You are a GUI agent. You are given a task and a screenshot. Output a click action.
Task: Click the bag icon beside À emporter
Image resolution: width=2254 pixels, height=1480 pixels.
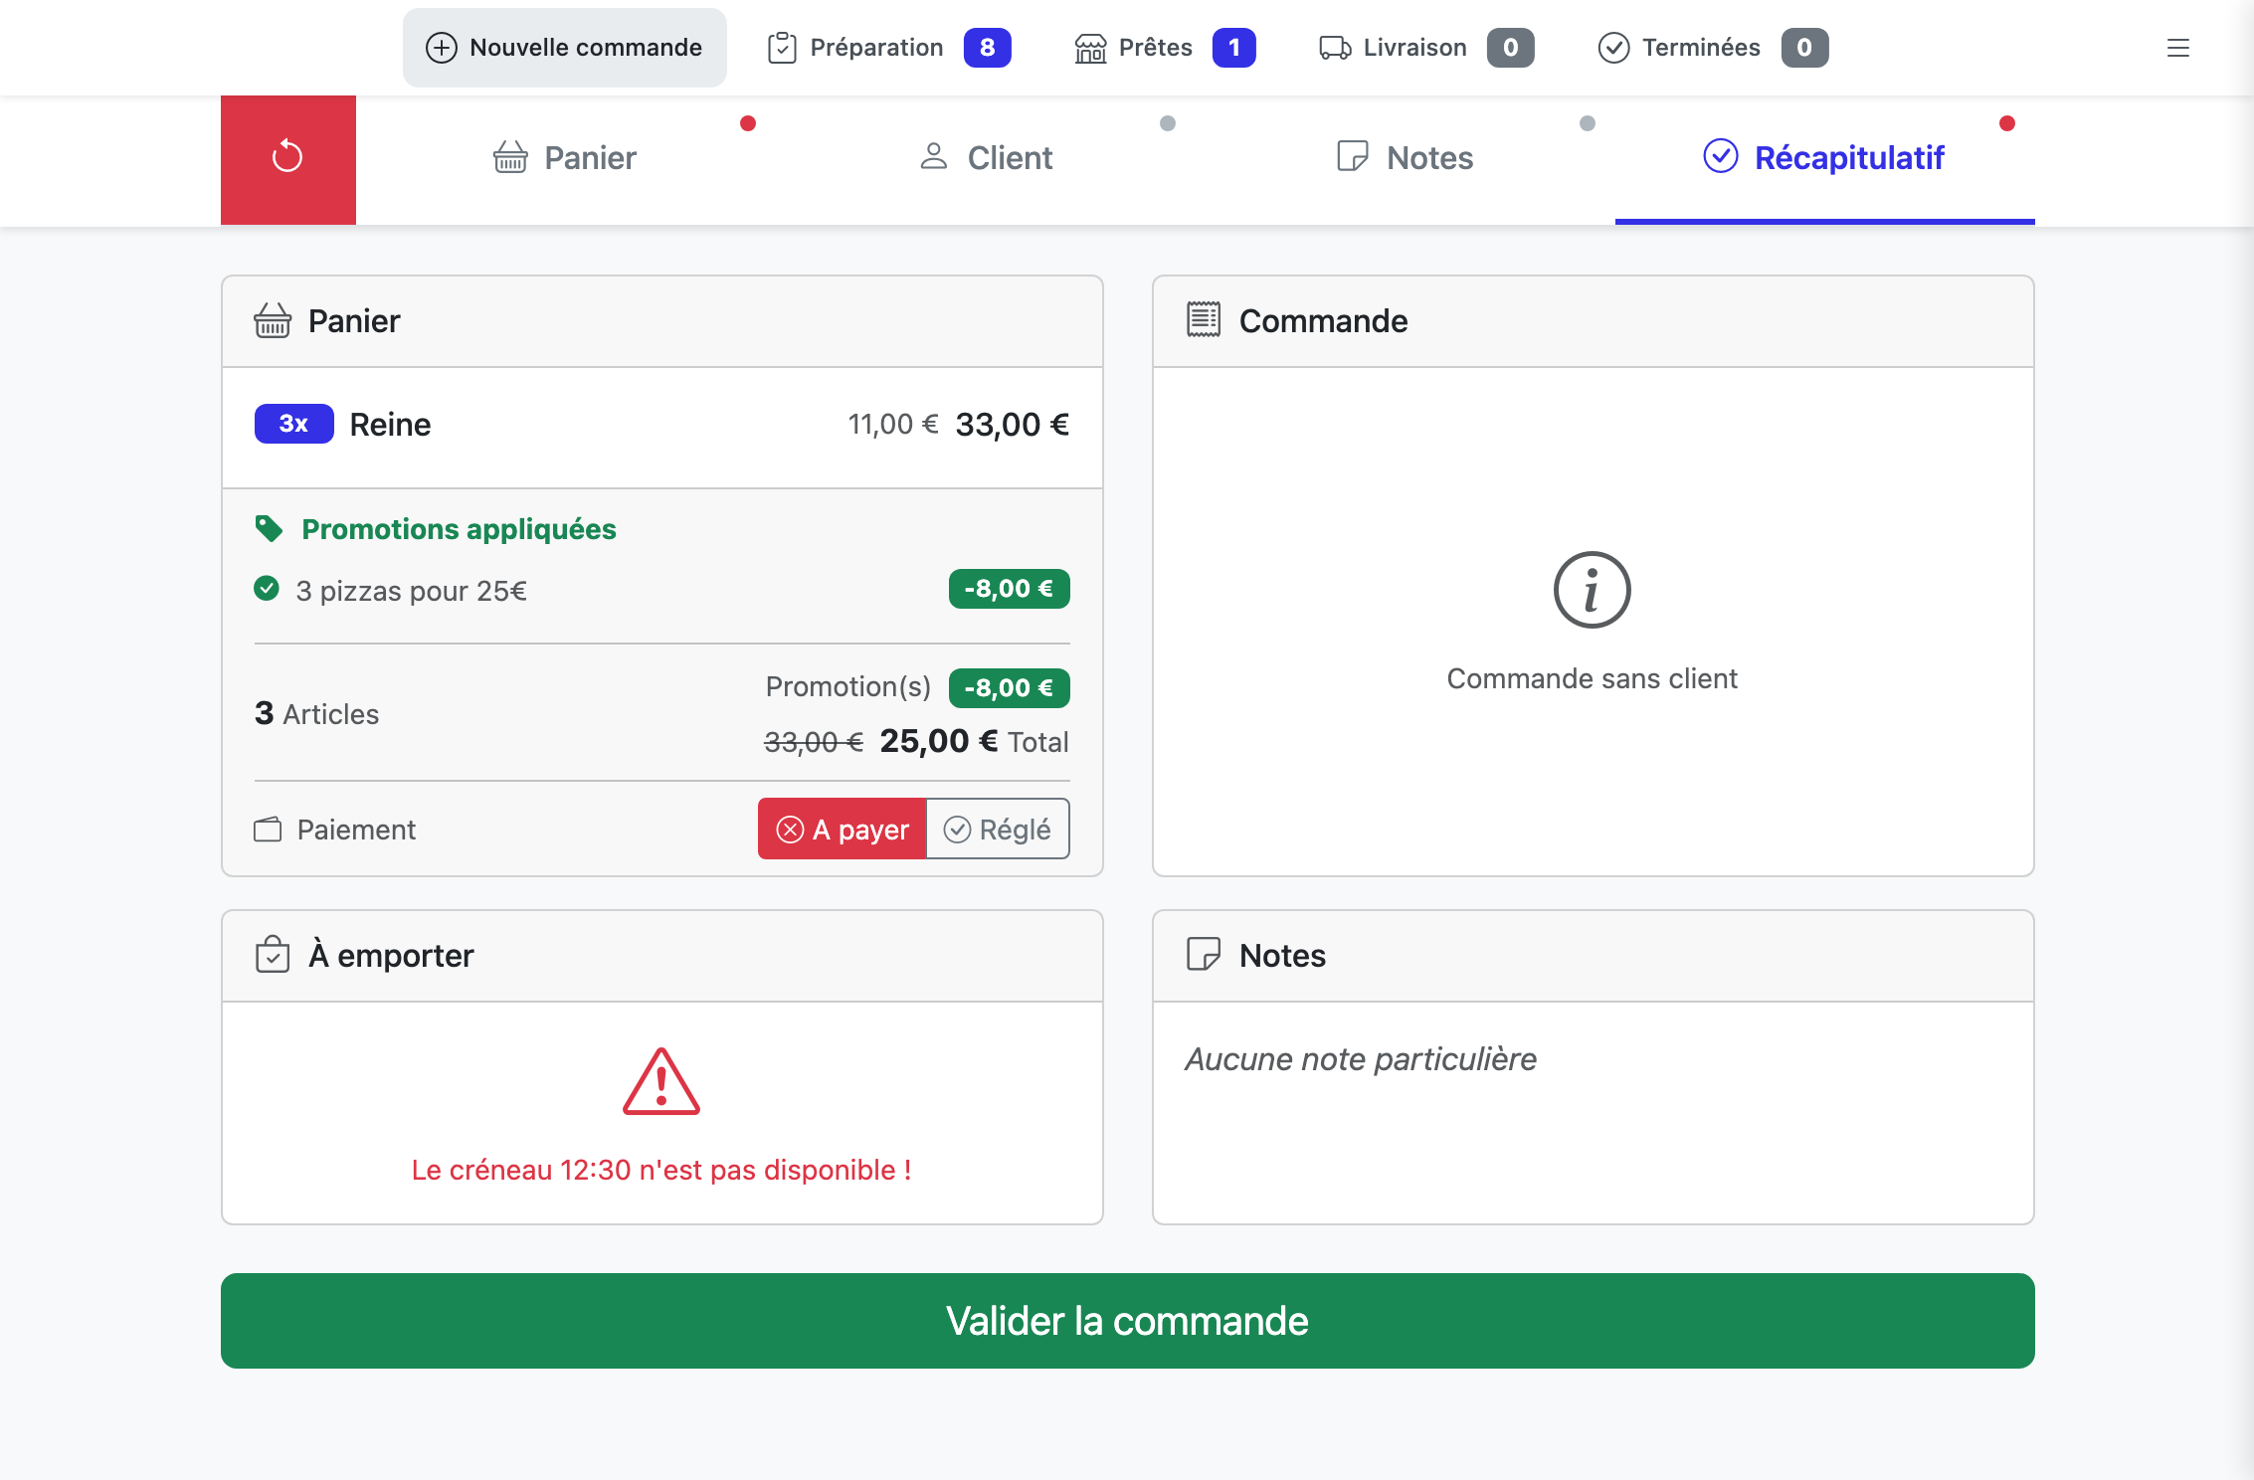(273, 955)
